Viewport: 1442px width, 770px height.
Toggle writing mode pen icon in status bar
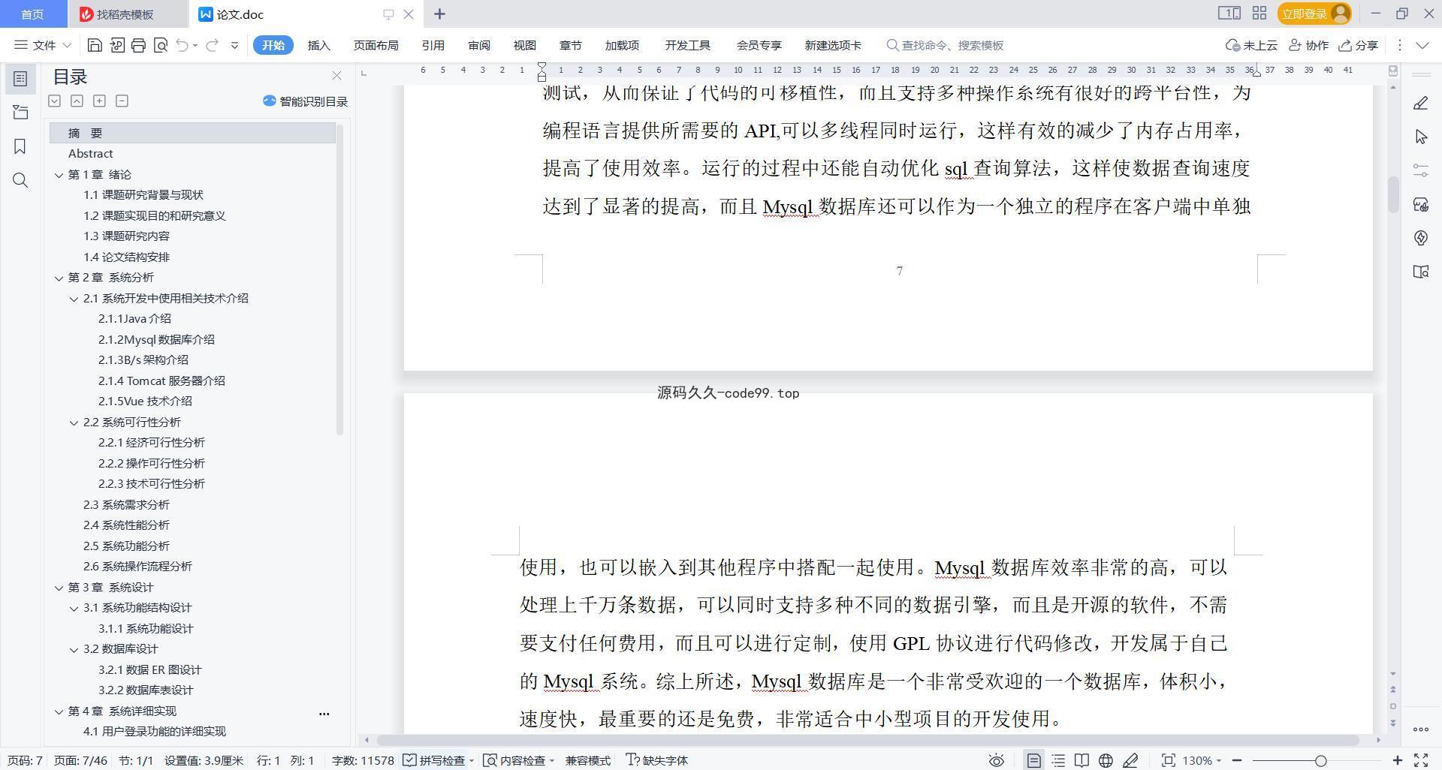click(1130, 760)
